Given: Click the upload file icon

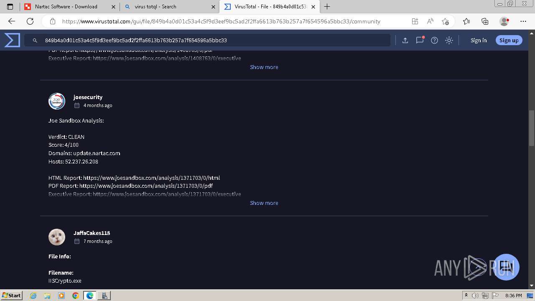Looking at the screenshot, I should click(405, 40).
